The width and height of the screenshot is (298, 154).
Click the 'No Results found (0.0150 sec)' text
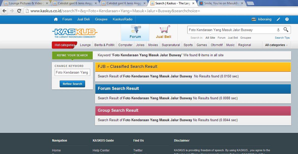point(216,76)
